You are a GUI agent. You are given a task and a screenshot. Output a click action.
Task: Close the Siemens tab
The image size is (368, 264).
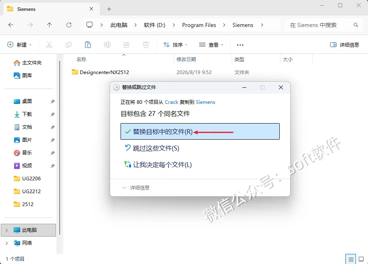pyautogui.click(x=91, y=9)
